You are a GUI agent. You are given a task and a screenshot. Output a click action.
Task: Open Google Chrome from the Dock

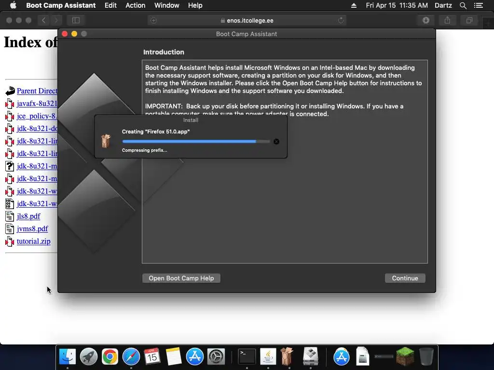tap(110, 357)
